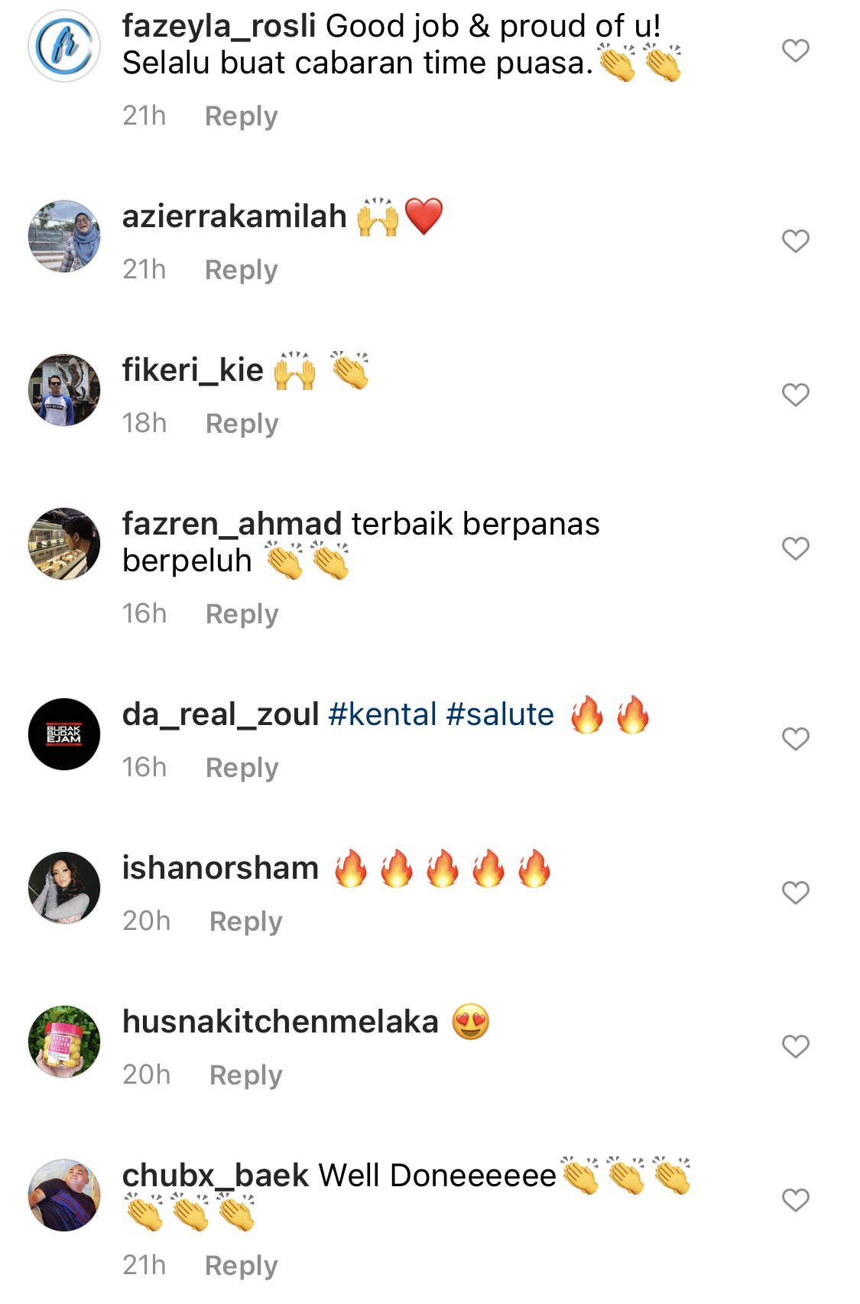Open fazeyla_rosli's profile picture
860x1304 pixels.
tap(64, 46)
